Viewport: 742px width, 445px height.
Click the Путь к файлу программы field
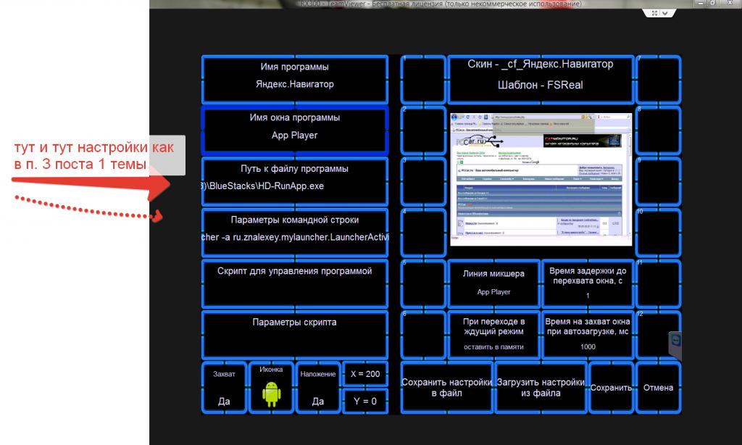point(294,181)
